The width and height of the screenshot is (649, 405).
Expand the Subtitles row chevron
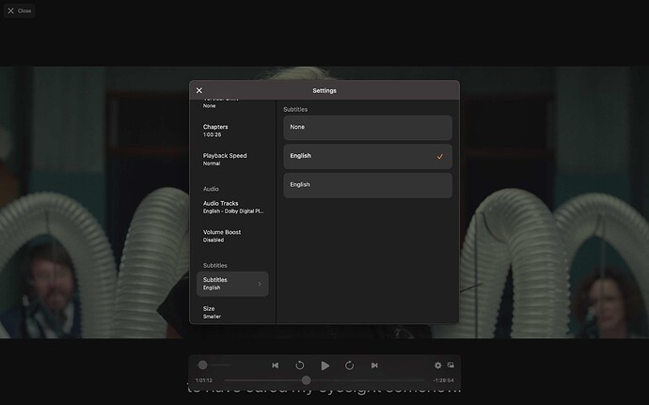260,284
